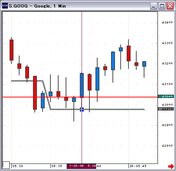Click the red scroll-right arrow
The width and height of the screenshot is (176, 171).
pos(171,166)
